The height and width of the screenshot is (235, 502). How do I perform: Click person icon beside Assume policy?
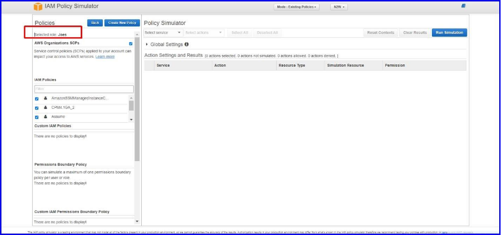pos(46,117)
